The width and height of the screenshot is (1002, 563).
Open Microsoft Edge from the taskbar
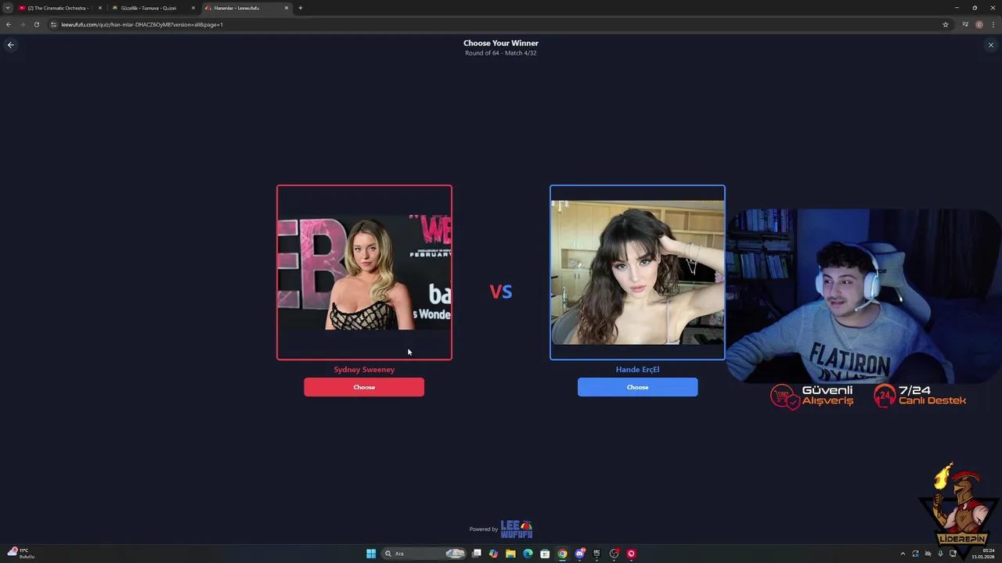point(528,554)
